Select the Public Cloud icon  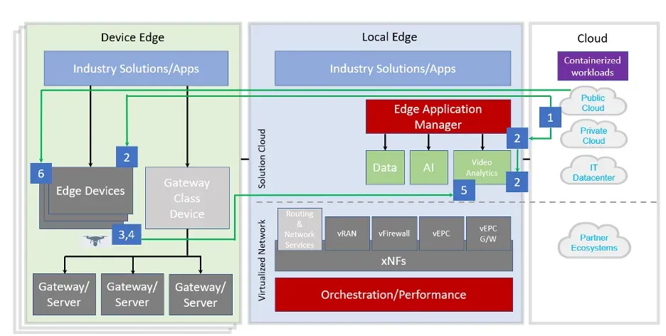[x=593, y=103]
